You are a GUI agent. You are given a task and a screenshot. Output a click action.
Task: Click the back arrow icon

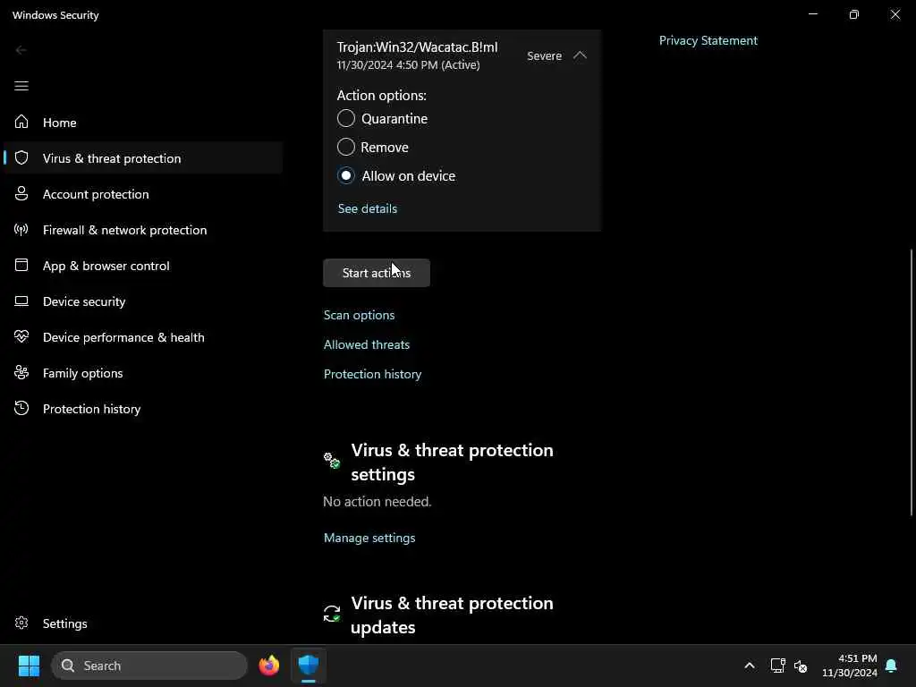click(21, 50)
